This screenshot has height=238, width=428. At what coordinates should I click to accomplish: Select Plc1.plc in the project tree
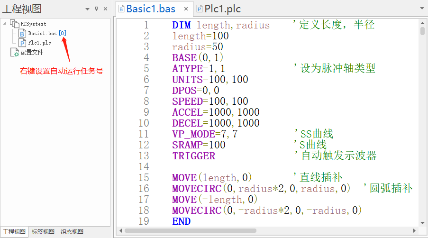(x=39, y=43)
